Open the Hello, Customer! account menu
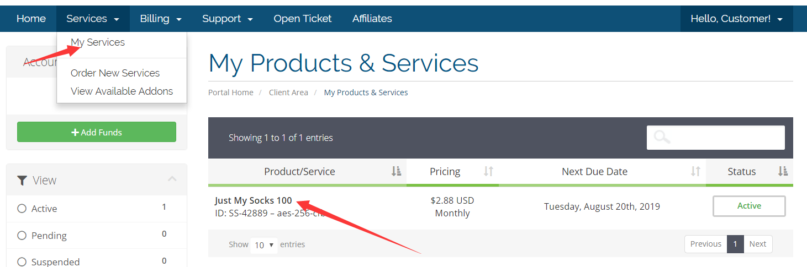The width and height of the screenshot is (807, 267). pyautogui.click(x=736, y=19)
